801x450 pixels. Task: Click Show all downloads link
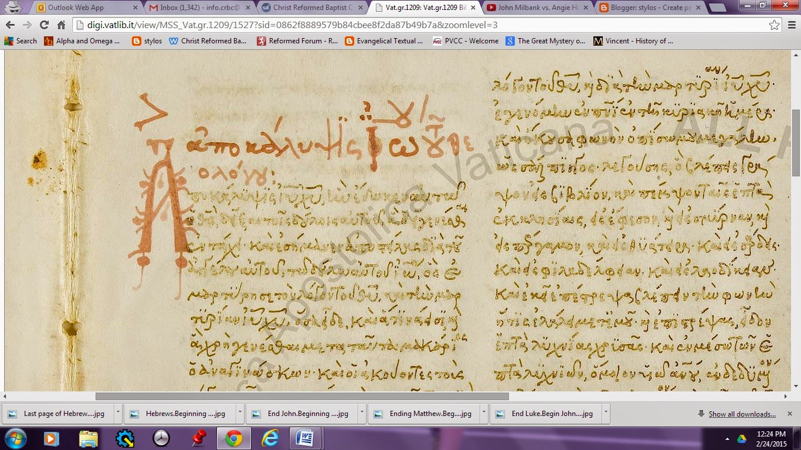pos(742,414)
